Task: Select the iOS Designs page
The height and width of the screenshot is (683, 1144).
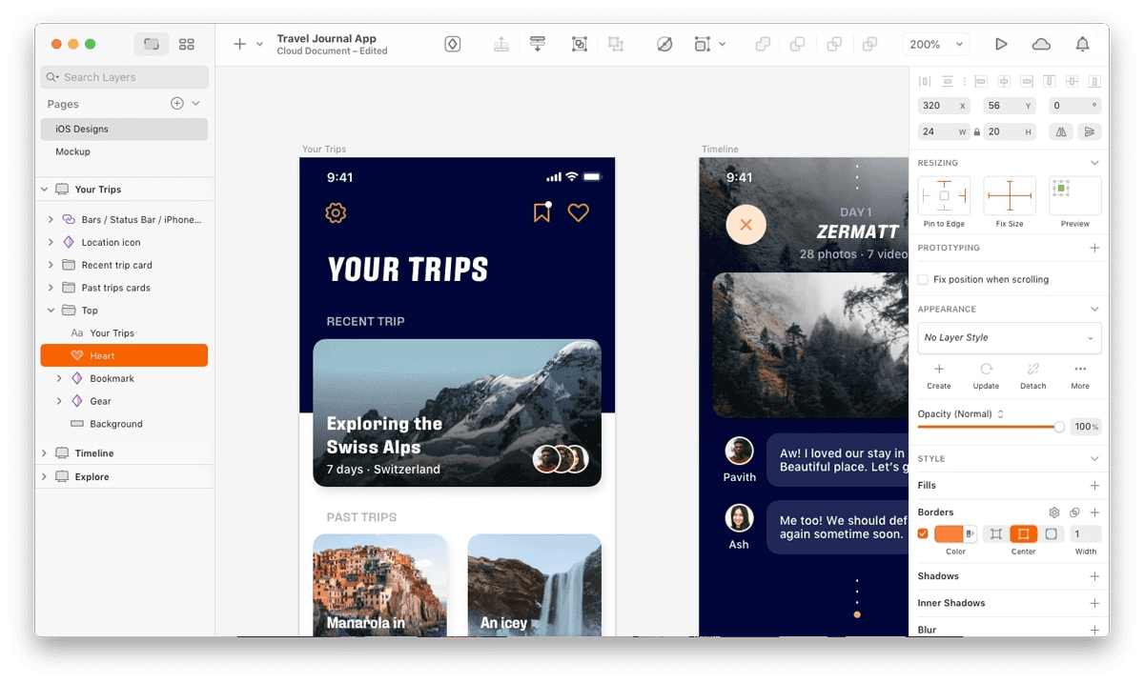Action: [x=124, y=129]
